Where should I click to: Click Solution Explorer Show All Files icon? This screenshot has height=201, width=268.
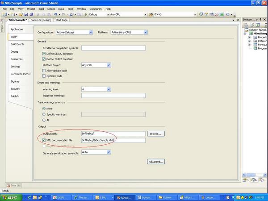(x=252, y=25)
